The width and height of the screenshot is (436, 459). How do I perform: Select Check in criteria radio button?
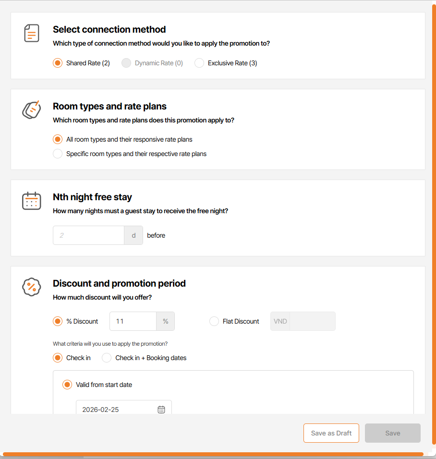point(58,358)
